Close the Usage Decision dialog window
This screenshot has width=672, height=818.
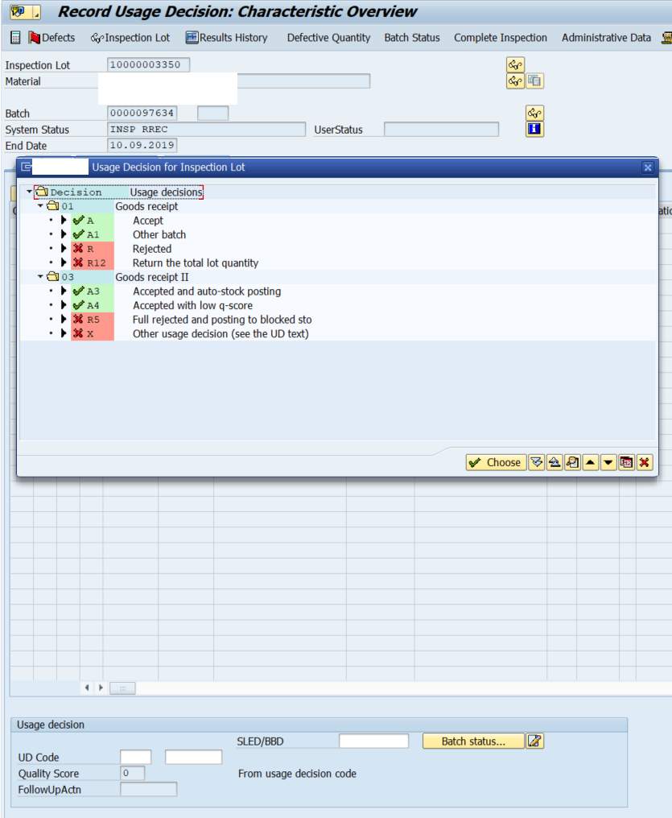click(648, 167)
